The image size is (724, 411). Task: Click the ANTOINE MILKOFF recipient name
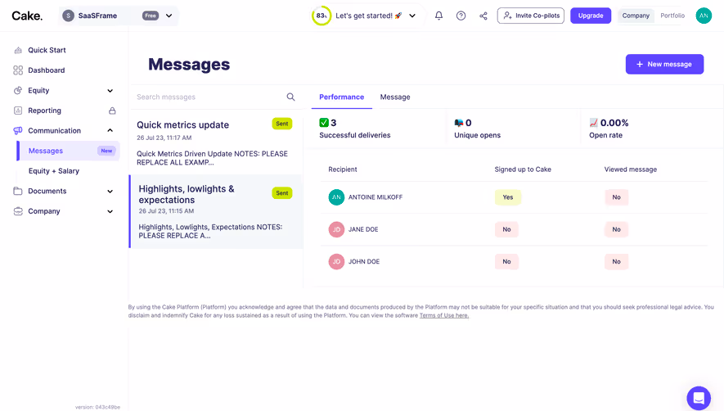375,197
